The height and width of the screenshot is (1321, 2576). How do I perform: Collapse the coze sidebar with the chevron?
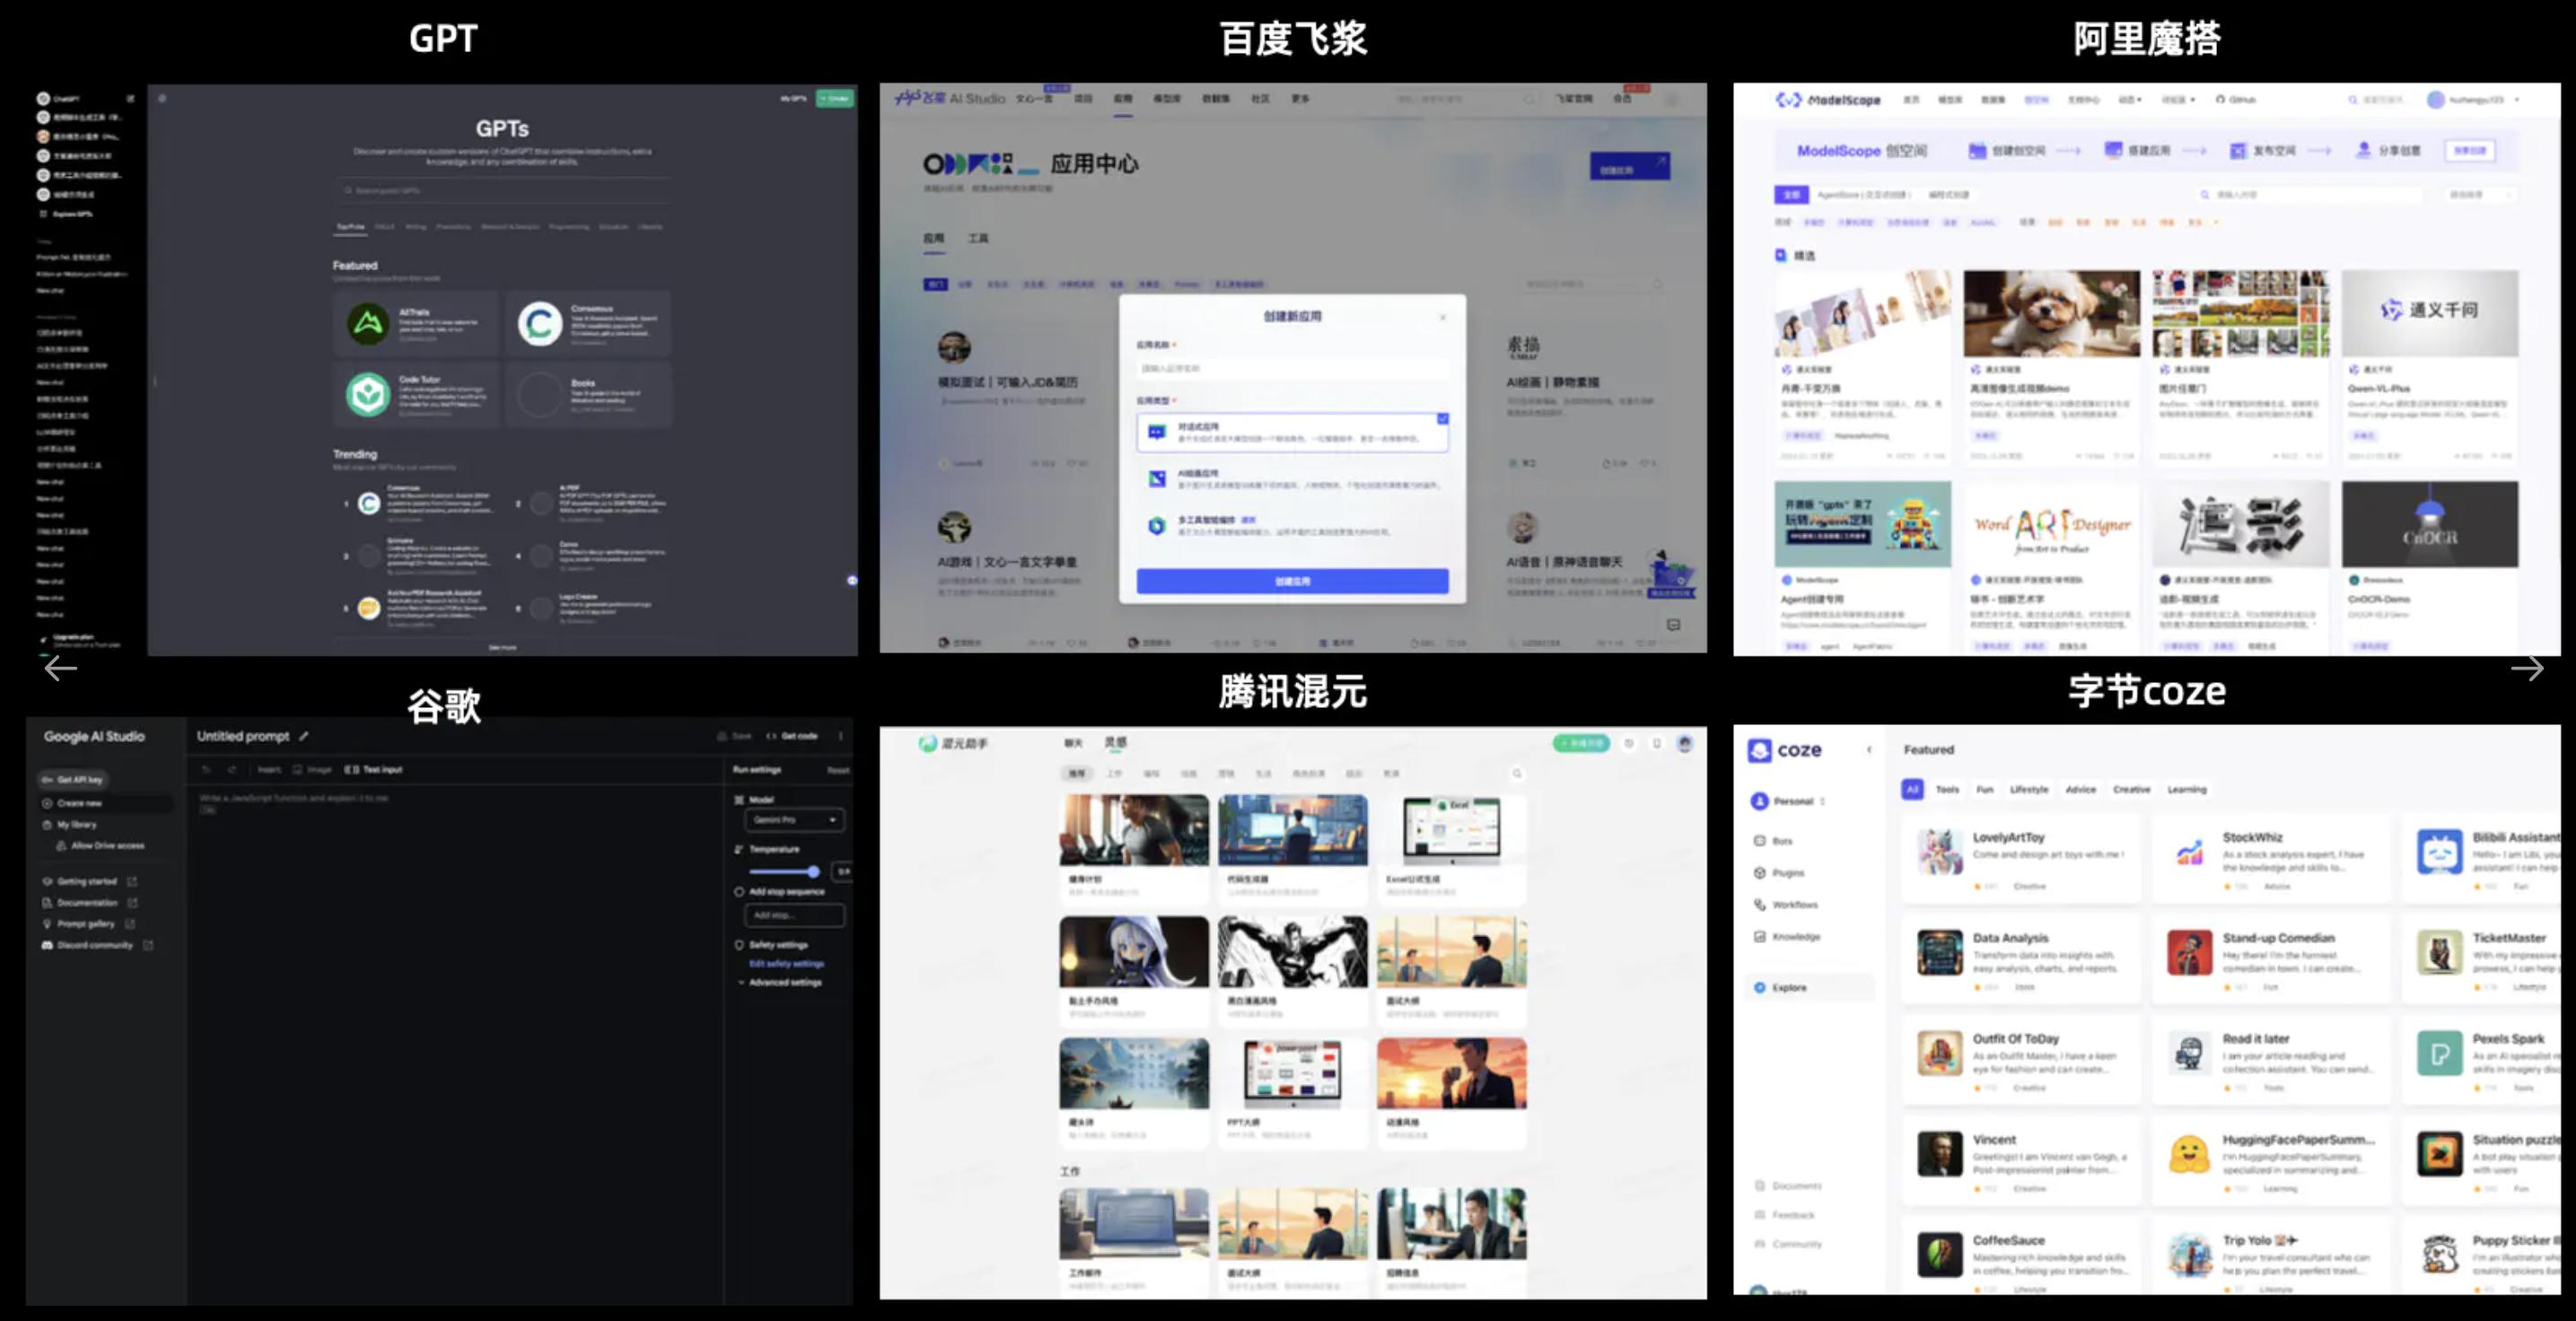(1869, 750)
